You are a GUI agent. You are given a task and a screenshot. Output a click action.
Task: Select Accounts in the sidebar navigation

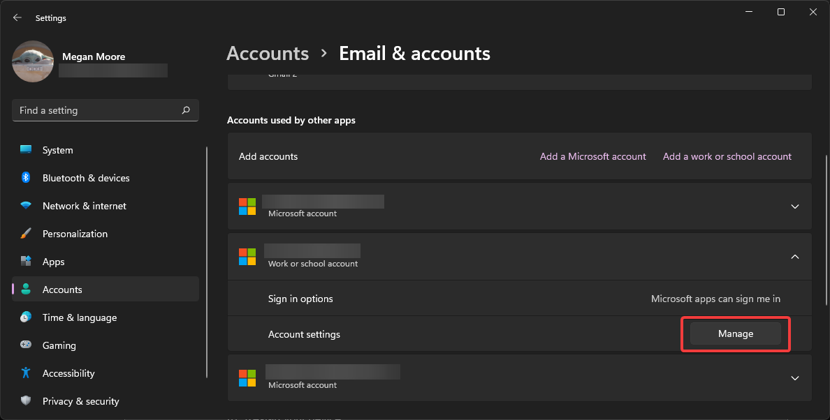pos(62,289)
